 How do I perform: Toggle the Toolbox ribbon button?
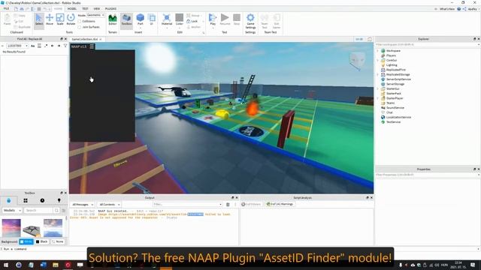click(126, 20)
